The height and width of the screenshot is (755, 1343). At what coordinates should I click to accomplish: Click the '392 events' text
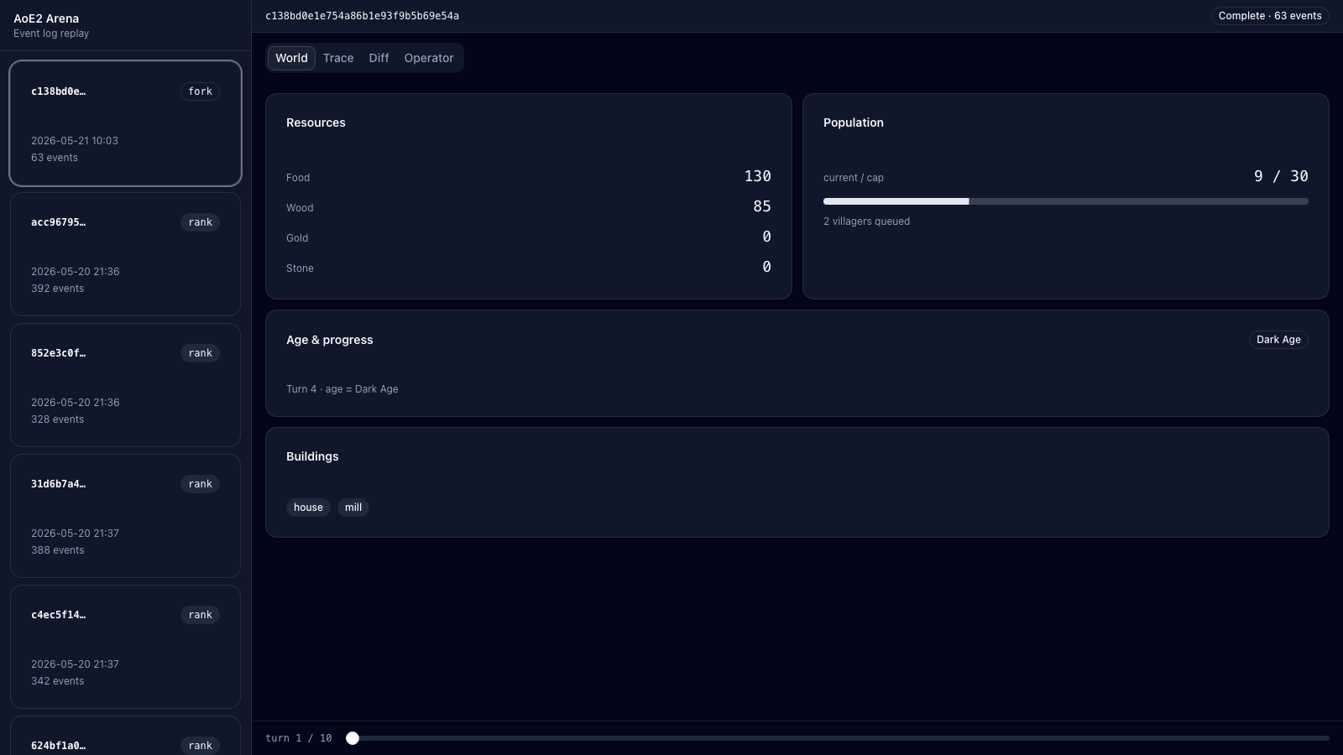(58, 289)
